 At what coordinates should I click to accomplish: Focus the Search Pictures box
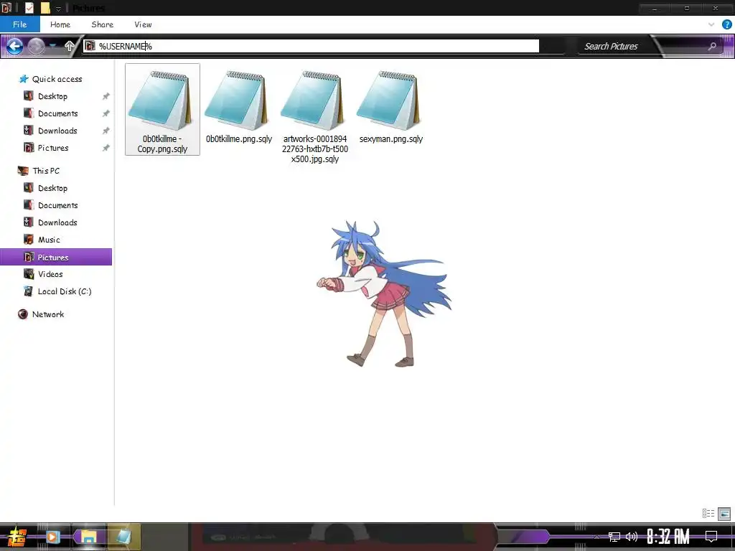coord(643,46)
